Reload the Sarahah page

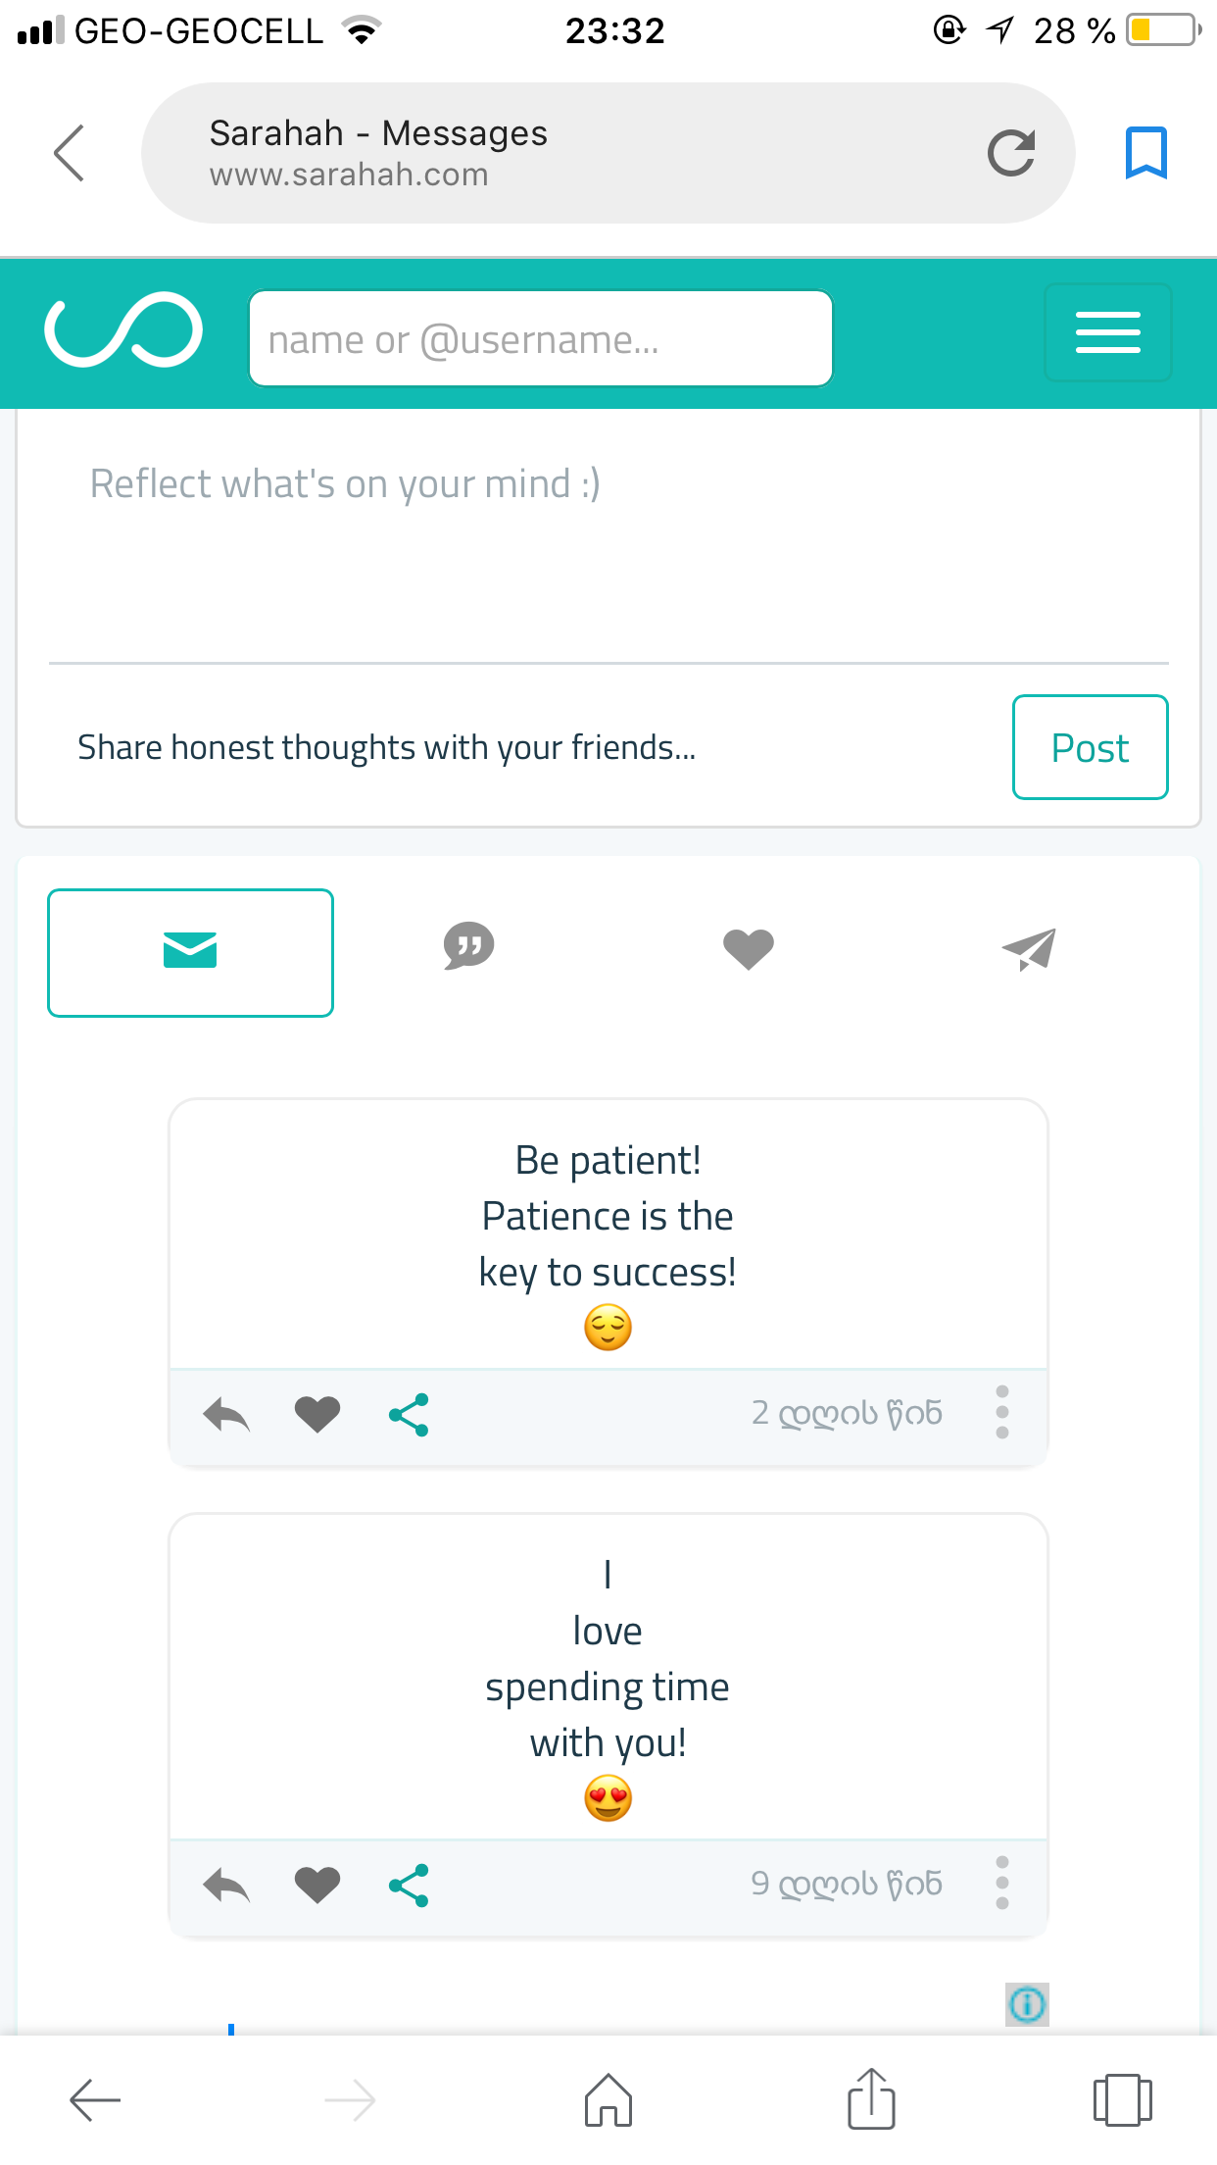pos(1010,153)
